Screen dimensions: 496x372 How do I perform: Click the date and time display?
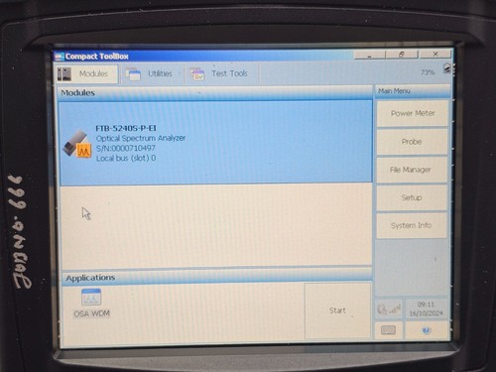click(x=426, y=309)
